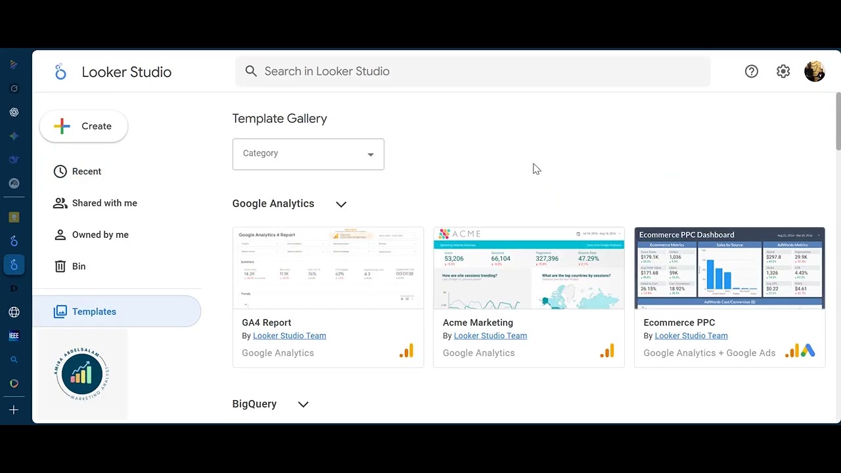Select the Templates sidebar item
841x473 pixels.
(x=117, y=311)
